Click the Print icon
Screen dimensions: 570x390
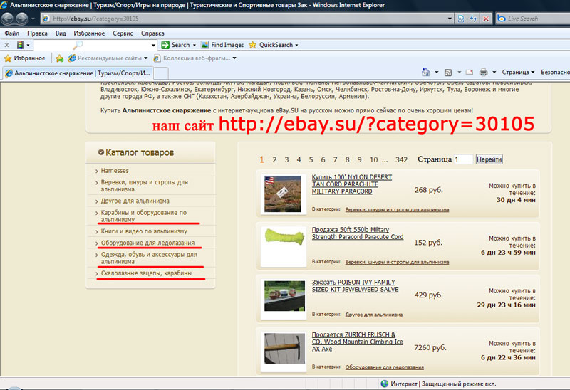coord(483,73)
